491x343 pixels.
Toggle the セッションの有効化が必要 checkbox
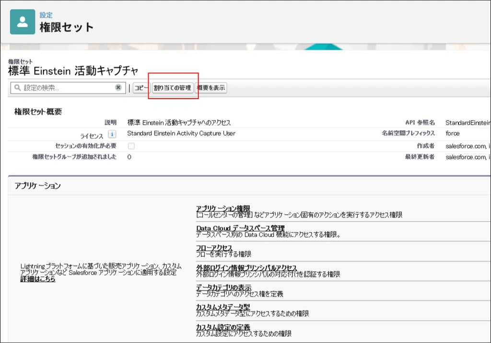point(131,146)
